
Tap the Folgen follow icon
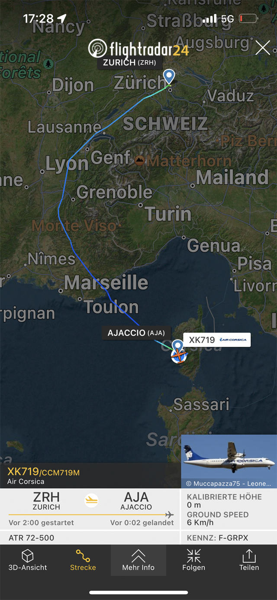[x=194, y=560]
